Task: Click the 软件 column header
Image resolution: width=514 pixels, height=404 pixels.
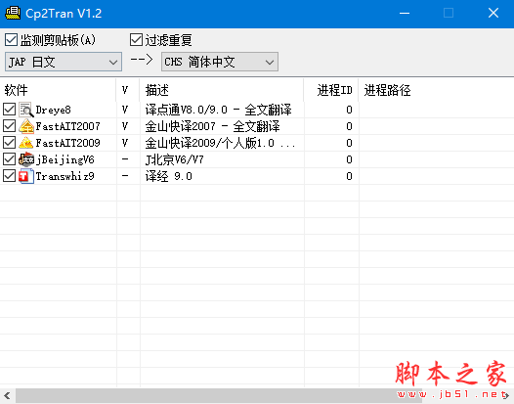Action: (58, 90)
